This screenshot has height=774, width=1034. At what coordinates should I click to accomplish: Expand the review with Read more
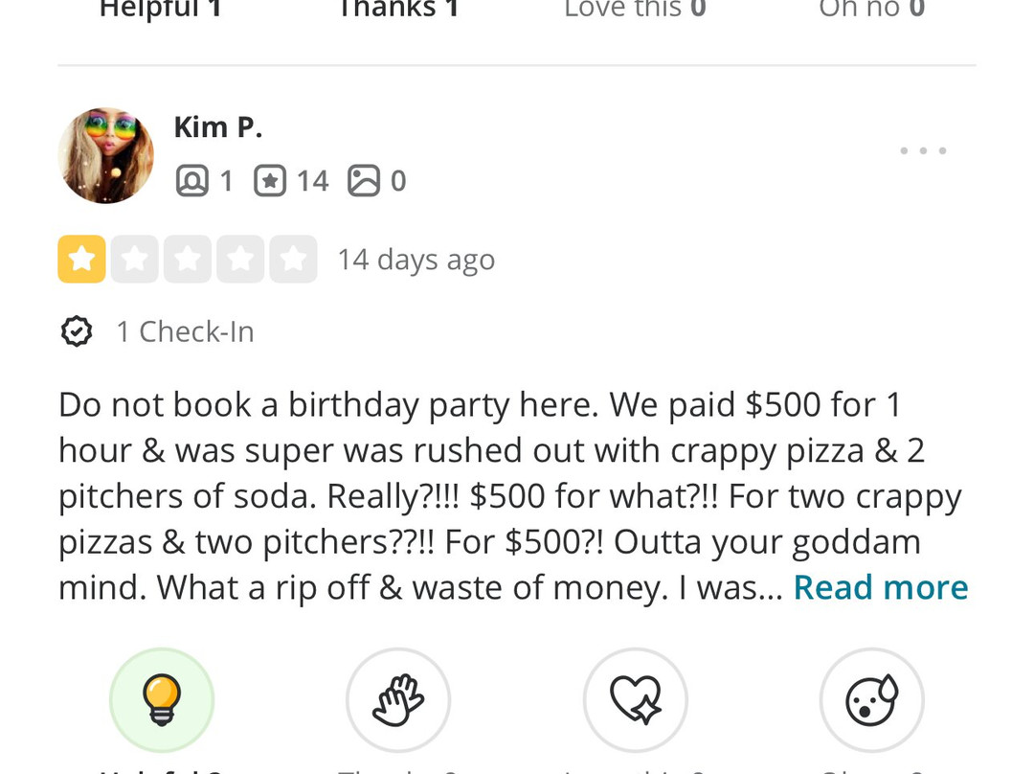pos(881,587)
